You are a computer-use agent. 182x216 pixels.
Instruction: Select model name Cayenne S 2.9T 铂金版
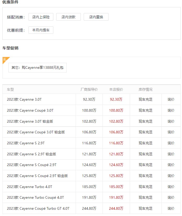click(x=32, y=154)
